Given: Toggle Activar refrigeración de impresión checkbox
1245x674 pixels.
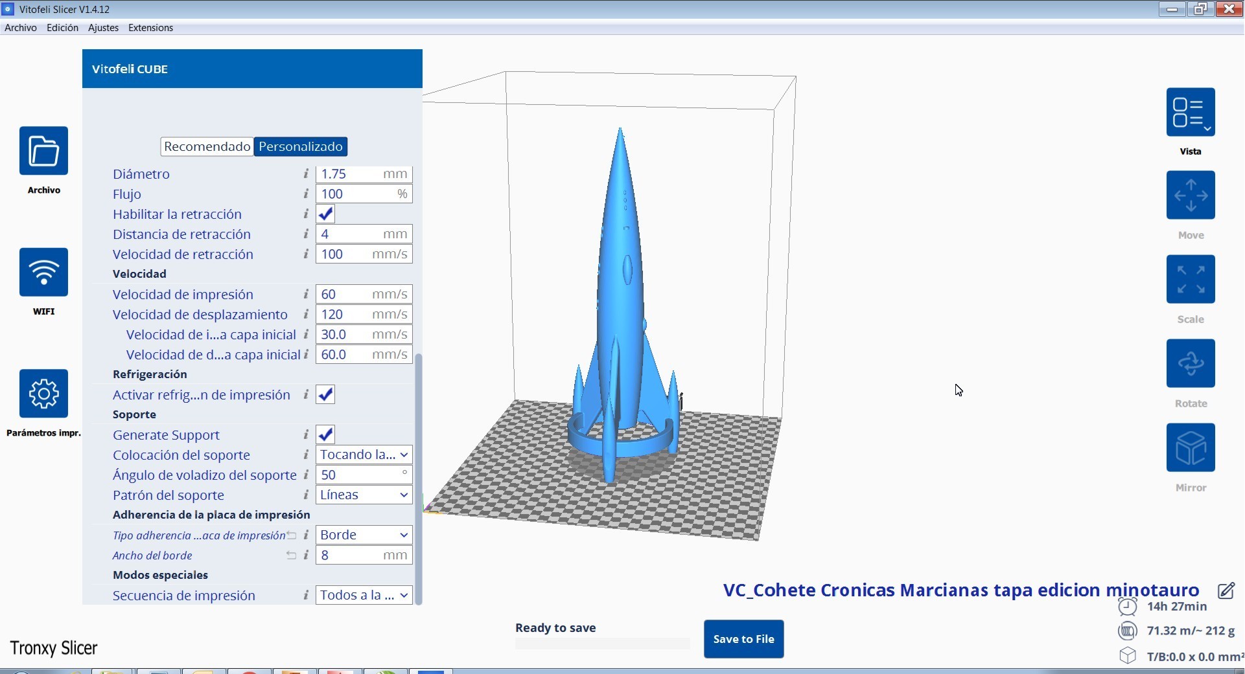Looking at the screenshot, I should click(x=325, y=394).
